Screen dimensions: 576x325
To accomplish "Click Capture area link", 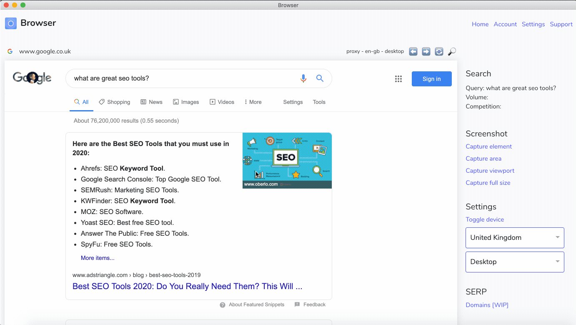I will [483, 159].
